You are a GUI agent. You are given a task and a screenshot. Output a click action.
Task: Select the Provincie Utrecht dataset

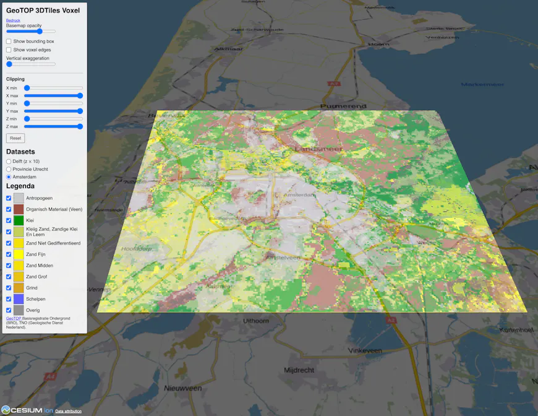(x=7, y=169)
